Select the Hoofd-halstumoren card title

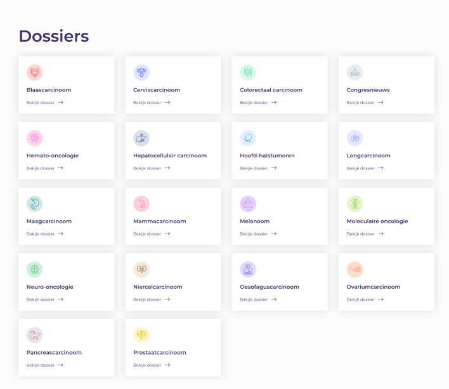(268, 155)
